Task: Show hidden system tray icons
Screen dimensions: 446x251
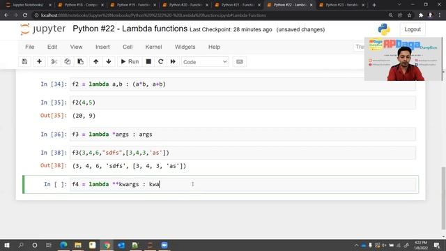Action: coord(356,245)
